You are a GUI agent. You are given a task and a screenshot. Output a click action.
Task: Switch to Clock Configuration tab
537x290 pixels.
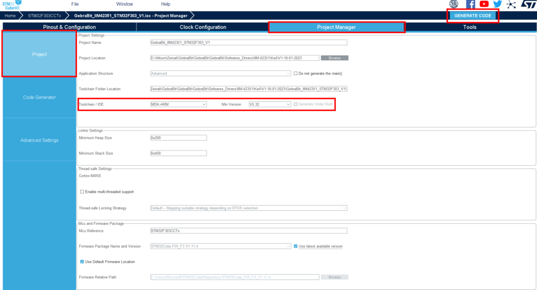tap(203, 27)
